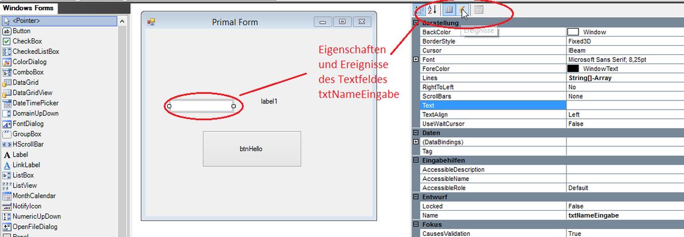Show Properties list in property grid
Viewport: 684px width, 237px height.
click(449, 10)
